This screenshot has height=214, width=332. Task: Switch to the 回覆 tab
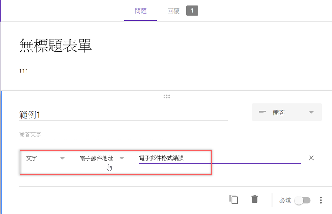pyautogui.click(x=173, y=11)
